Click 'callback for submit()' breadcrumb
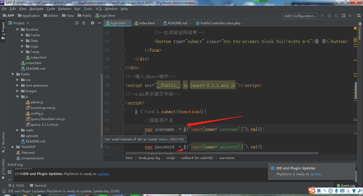 click(197, 158)
